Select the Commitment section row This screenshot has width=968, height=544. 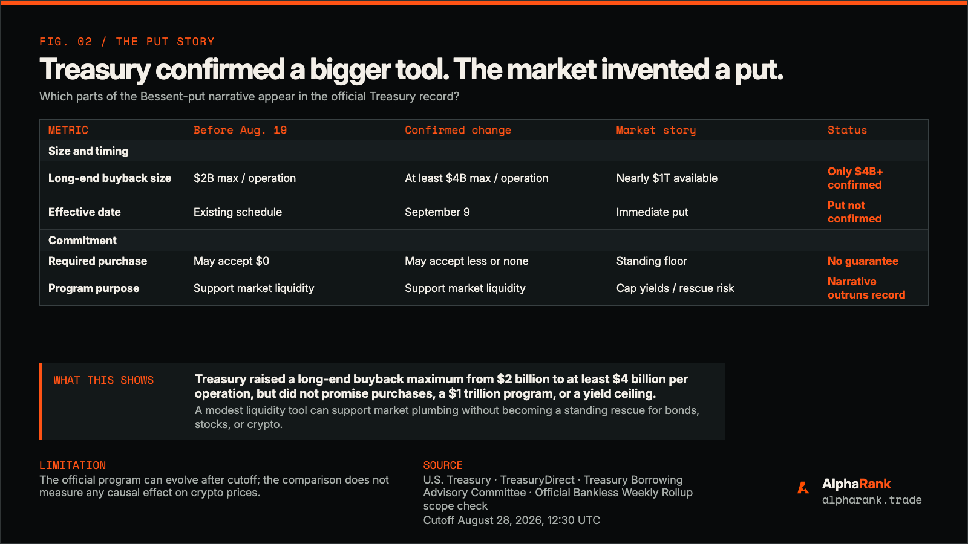(x=484, y=240)
